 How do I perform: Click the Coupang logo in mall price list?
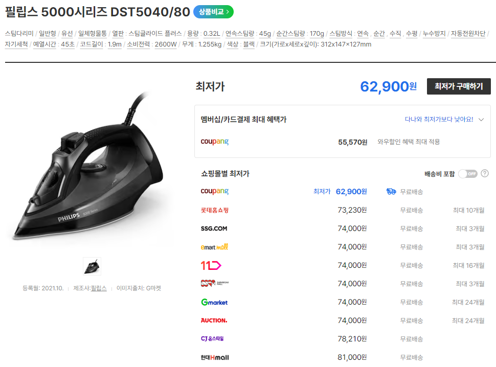pos(214,191)
